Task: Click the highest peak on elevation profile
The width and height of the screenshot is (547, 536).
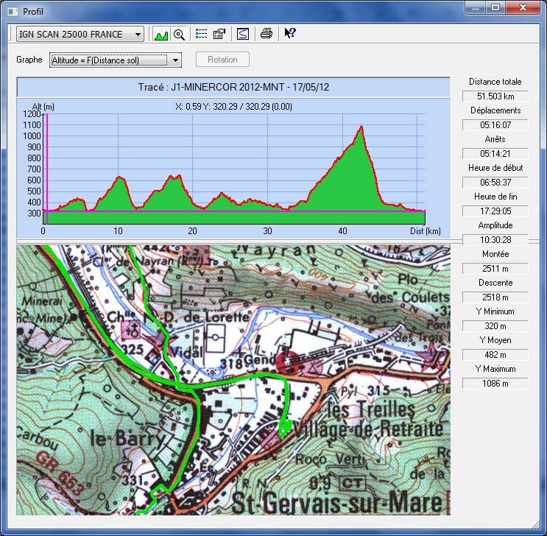Action: tap(361, 127)
